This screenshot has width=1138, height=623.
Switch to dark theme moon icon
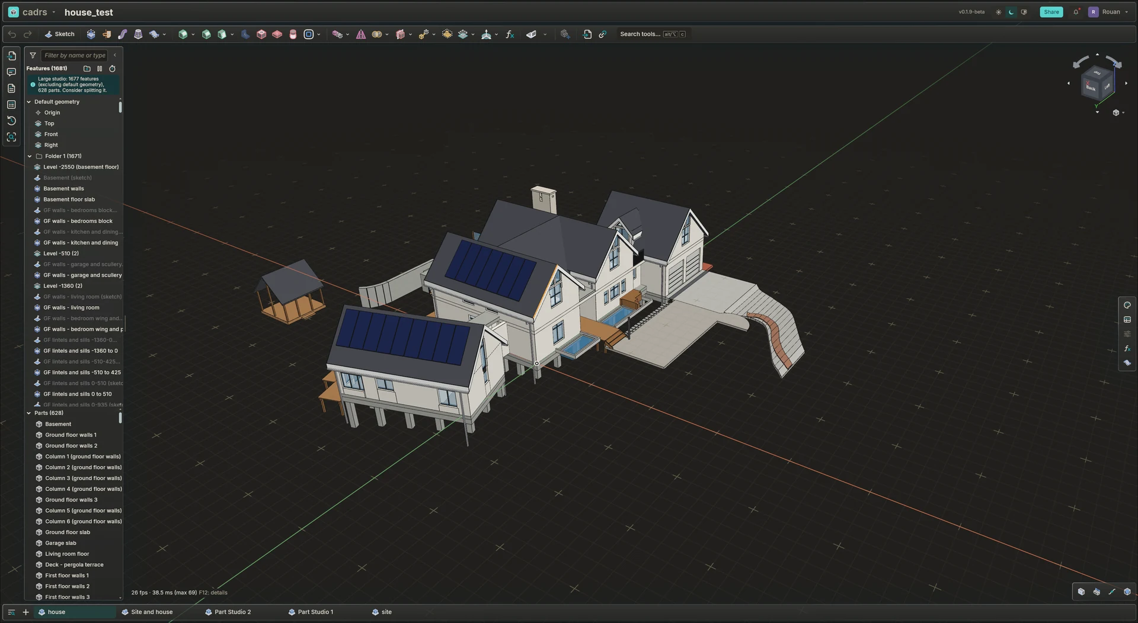pos(1011,12)
